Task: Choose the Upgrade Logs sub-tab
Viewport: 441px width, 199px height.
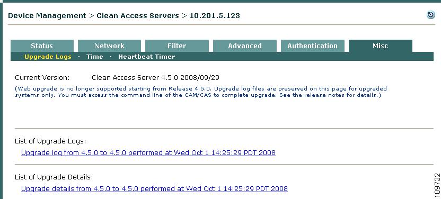Action: point(48,57)
